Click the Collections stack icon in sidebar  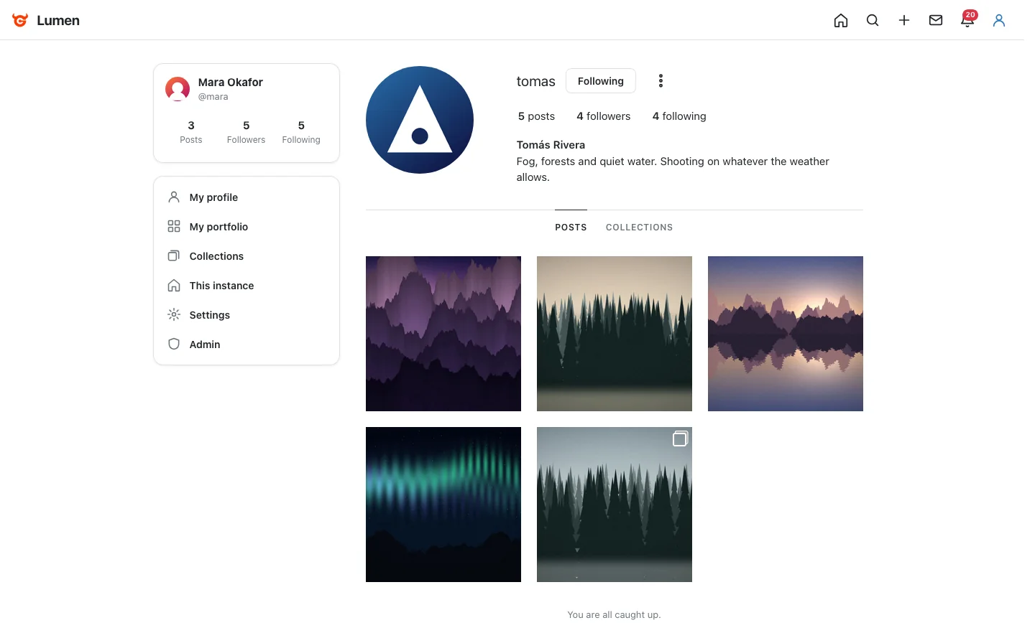point(174,256)
